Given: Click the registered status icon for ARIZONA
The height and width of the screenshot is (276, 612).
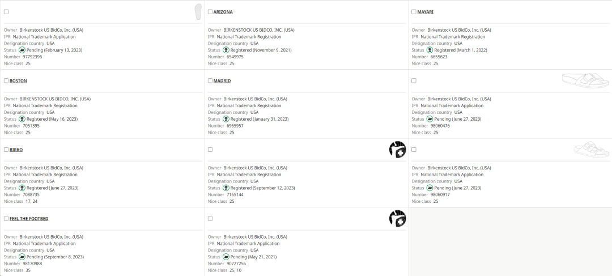Looking at the screenshot, I should pos(226,50).
